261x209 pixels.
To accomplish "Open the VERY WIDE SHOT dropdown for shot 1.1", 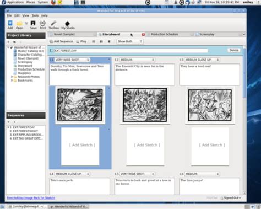I will pos(72,60).
